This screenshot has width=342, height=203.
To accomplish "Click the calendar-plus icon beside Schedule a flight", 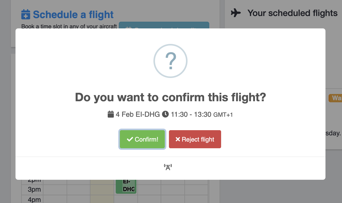I will tap(26, 15).
